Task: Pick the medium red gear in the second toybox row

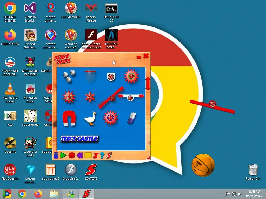Action: click(x=69, y=97)
